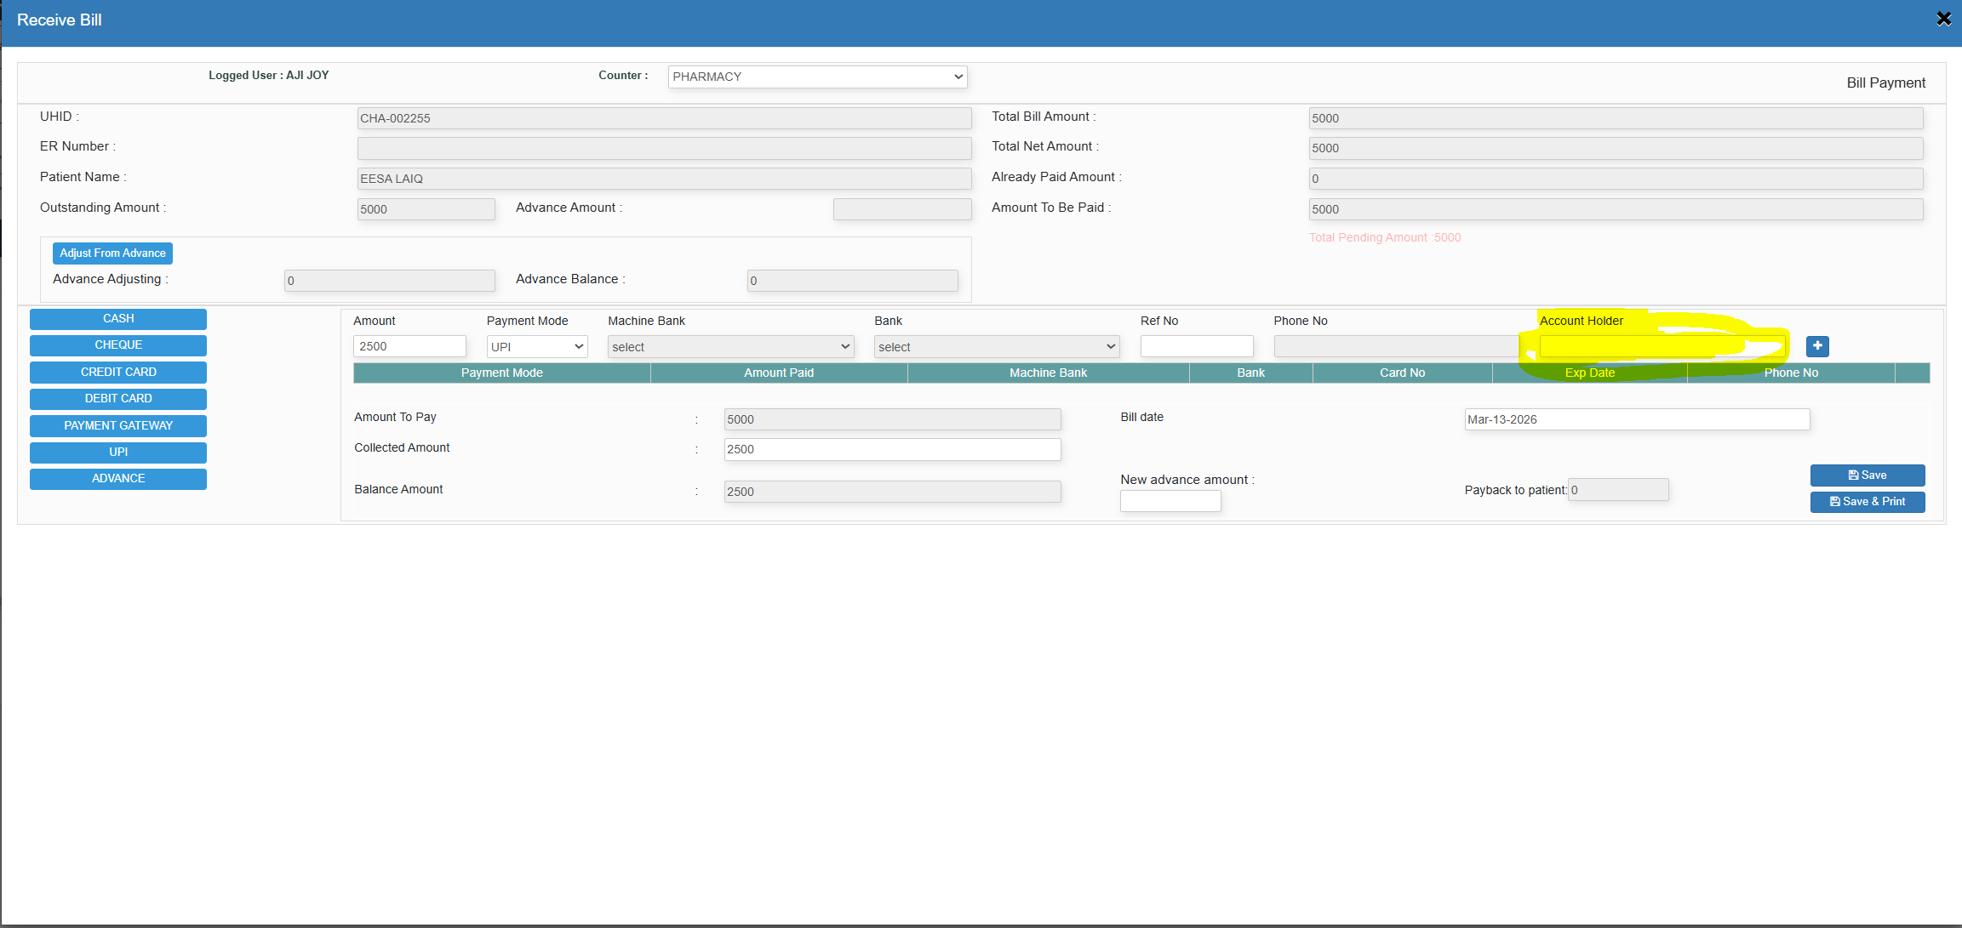Click the plus icon to add payment

(1816, 346)
